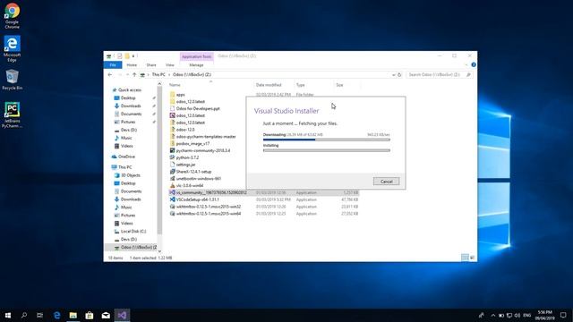Image resolution: width=573 pixels, height=322 pixels.
Task: Open Google Chrome desktop shortcut
Action: coord(12,16)
